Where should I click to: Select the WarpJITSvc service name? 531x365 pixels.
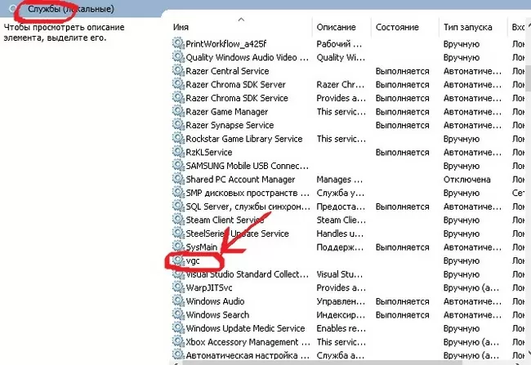[x=212, y=287]
